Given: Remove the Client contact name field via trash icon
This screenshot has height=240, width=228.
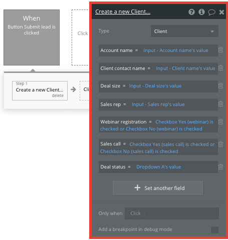Looking at the screenshot, I should tap(220, 68).
